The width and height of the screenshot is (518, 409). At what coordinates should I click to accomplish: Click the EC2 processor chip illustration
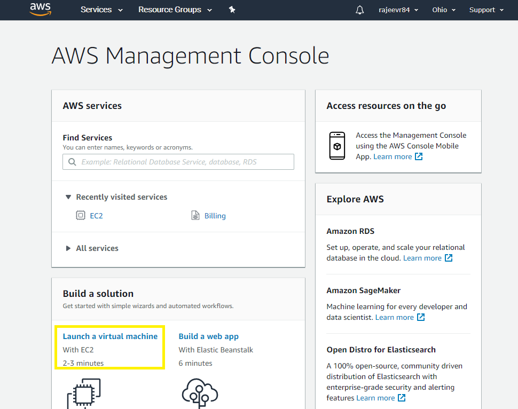coord(83,394)
